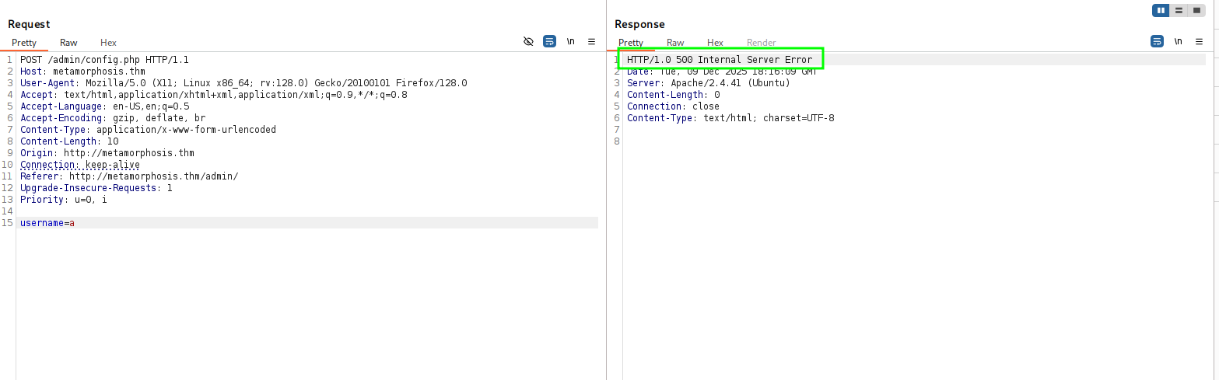This screenshot has width=1219, height=380.
Task: Toggle hidden items eye icon in Request panel
Action: coord(529,41)
